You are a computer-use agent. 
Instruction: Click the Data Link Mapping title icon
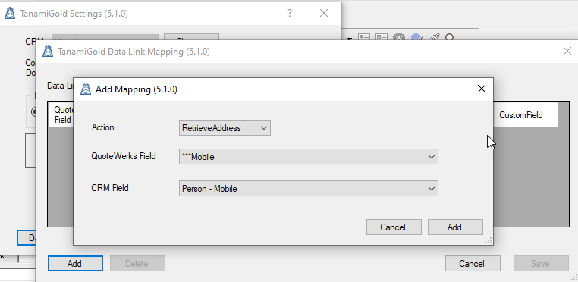coord(48,51)
